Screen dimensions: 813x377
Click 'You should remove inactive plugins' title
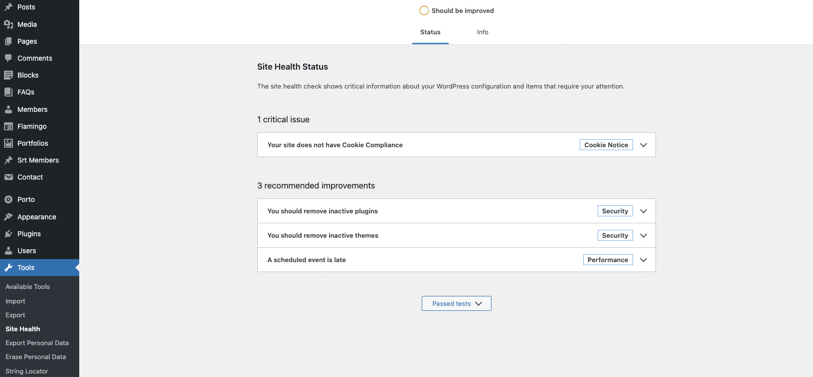click(x=323, y=211)
